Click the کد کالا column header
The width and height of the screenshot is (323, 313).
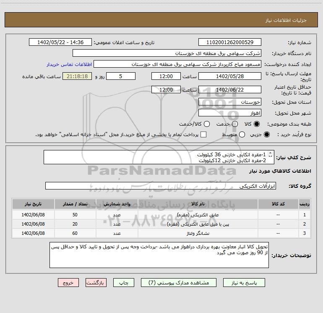[x=278, y=204]
